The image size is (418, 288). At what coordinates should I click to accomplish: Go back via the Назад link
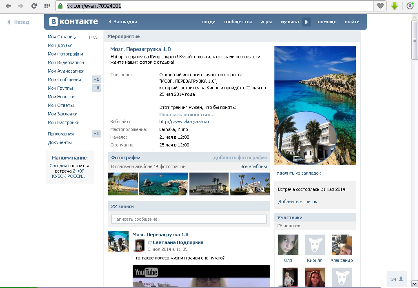pyautogui.click(x=18, y=22)
